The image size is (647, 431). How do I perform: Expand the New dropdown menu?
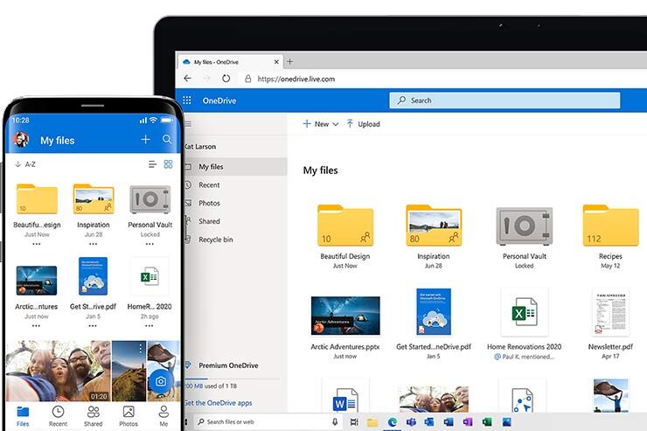tap(320, 124)
